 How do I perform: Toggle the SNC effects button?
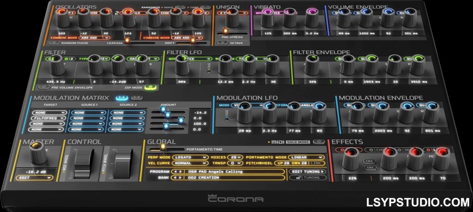point(370,168)
